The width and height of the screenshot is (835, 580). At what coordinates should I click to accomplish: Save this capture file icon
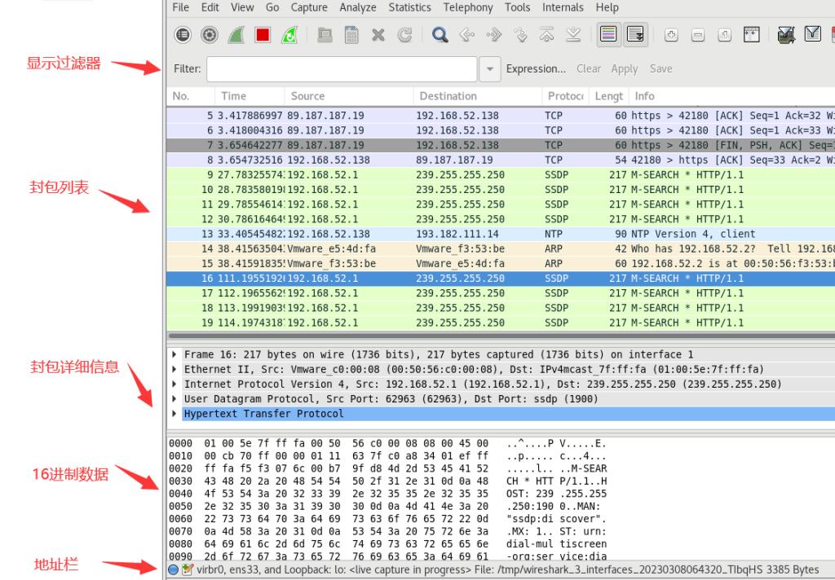point(351,35)
